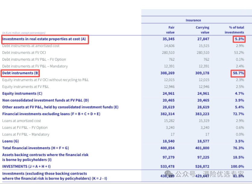Click the 401,800 carrying value figure
This screenshot has width=252, height=184.
(202, 148)
